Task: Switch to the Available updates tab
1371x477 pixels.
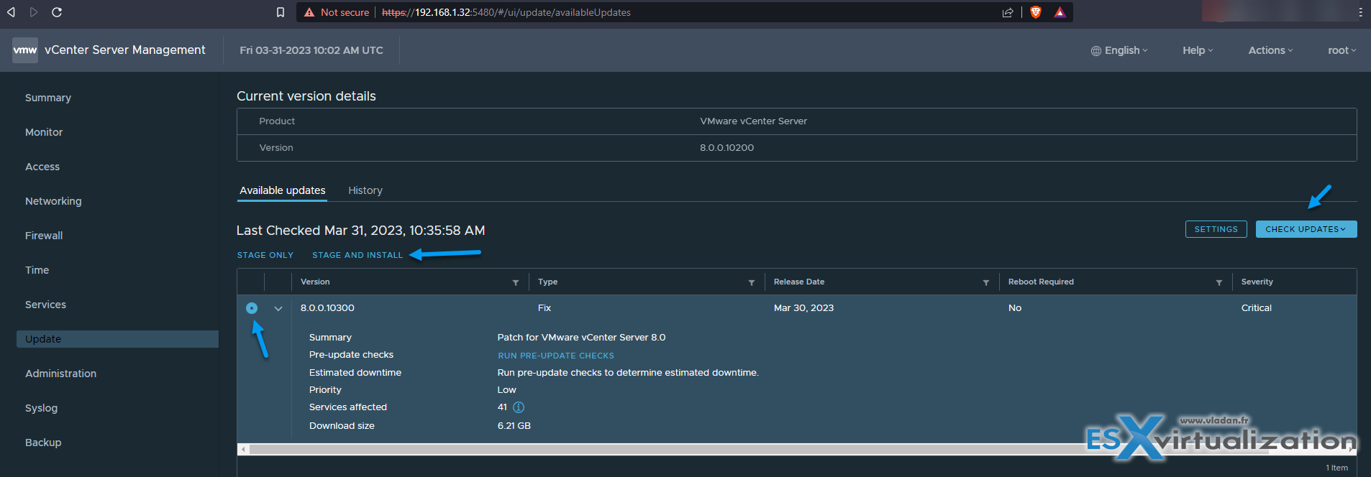Action: pos(283,190)
